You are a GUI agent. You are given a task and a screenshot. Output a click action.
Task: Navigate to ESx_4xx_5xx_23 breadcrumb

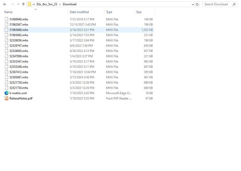pos(47,4)
